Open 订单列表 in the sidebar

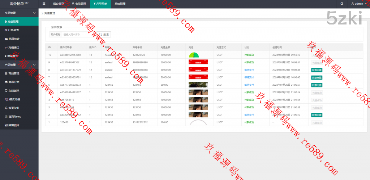(x=14, y=30)
